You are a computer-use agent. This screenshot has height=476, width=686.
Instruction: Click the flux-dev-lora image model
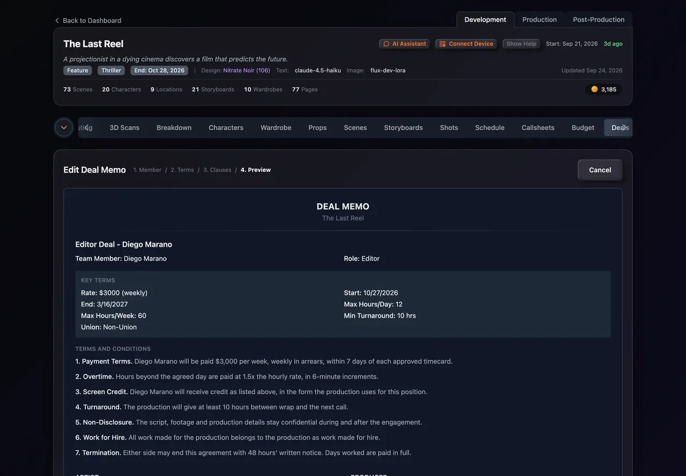(388, 71)
